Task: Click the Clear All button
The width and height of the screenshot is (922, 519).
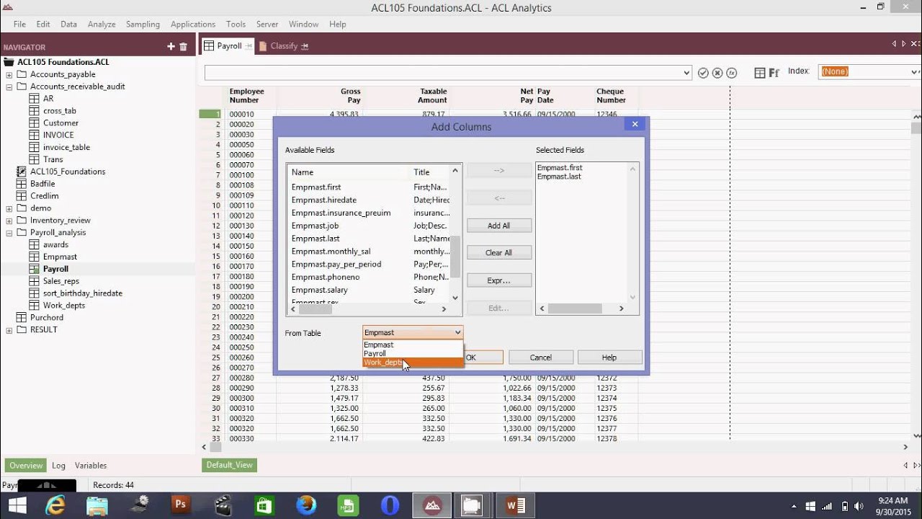Action: (x=498, y=253)
